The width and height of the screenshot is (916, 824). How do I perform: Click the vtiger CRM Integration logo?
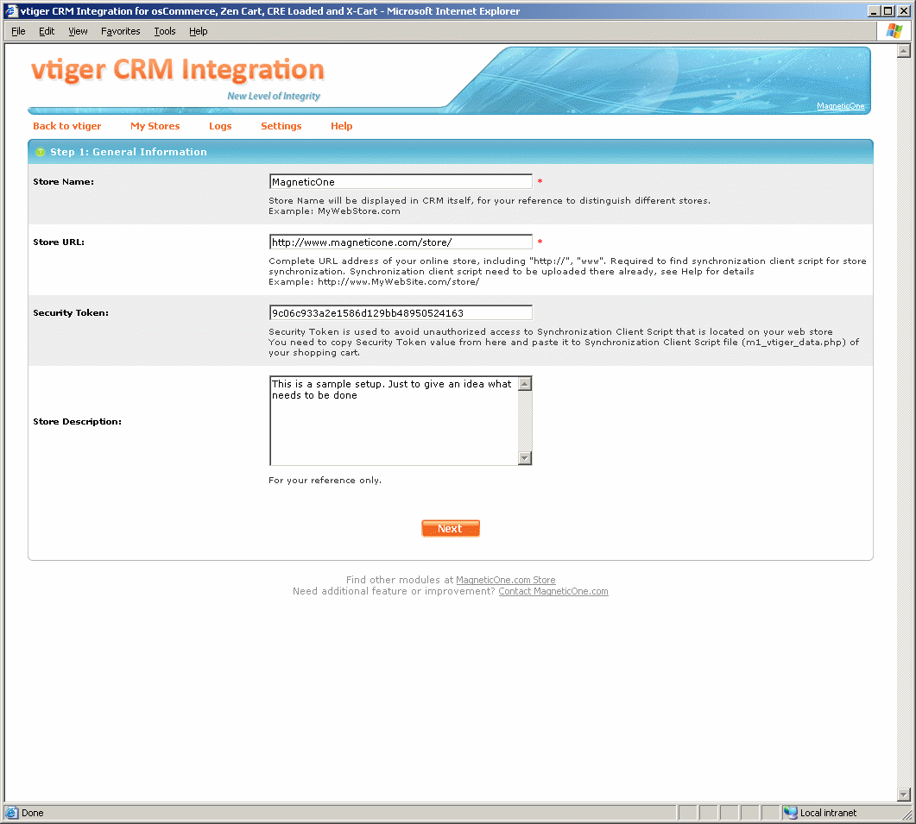click(x=178, y=70)
